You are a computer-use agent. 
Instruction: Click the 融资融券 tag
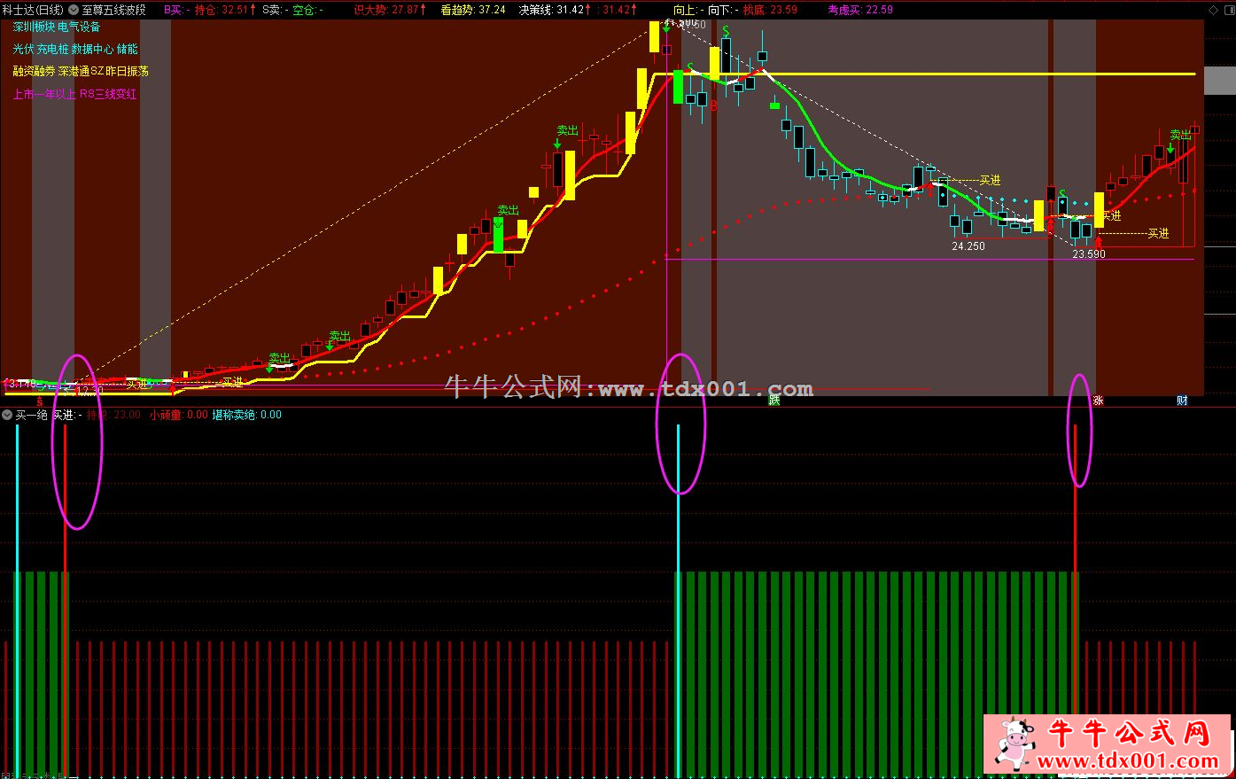(34, 71)
